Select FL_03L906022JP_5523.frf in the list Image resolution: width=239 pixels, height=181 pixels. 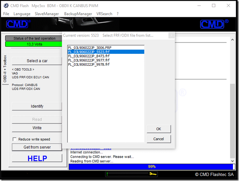click(x=106, y=52)
